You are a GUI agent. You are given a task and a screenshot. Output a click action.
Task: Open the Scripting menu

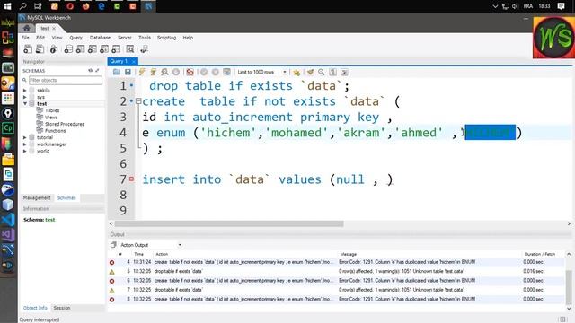(166, 38)
